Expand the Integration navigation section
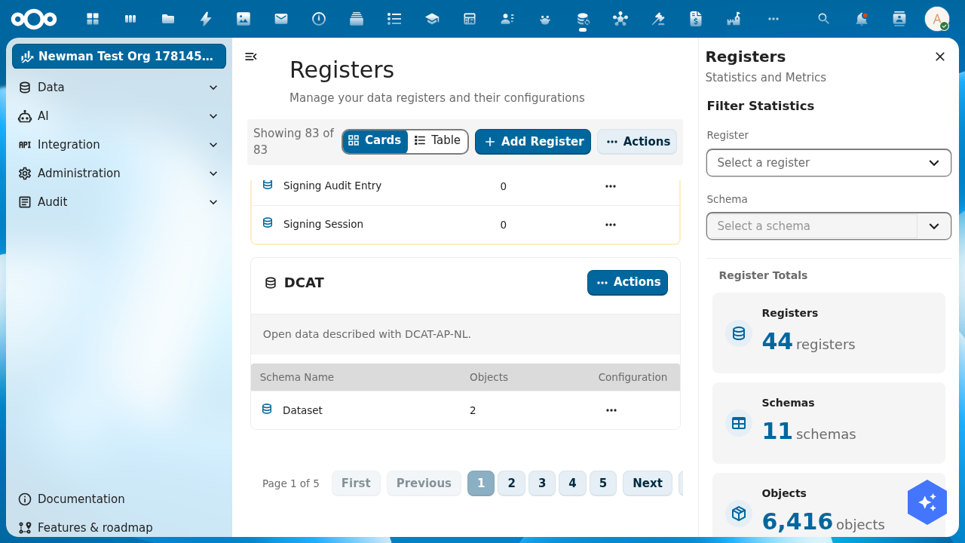Viewport: 965px width, 543px height. tap(119, 145)
